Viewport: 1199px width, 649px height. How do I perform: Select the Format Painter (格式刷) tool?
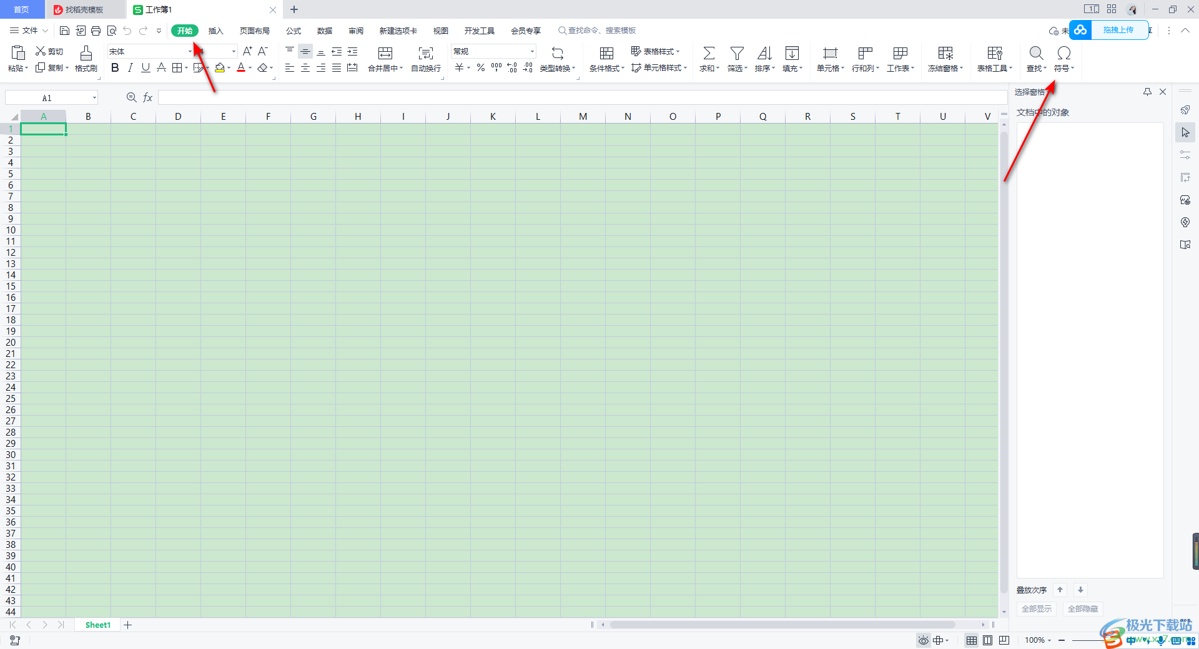pos(86,59)
